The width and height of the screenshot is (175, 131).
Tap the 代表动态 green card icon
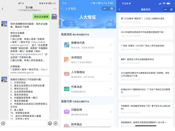[x=66, y=89]
